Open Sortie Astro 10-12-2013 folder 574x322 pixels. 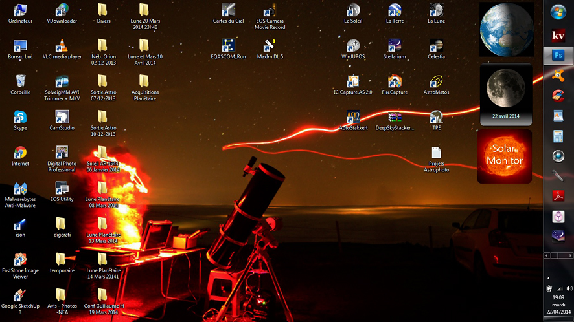pos(103,123)
